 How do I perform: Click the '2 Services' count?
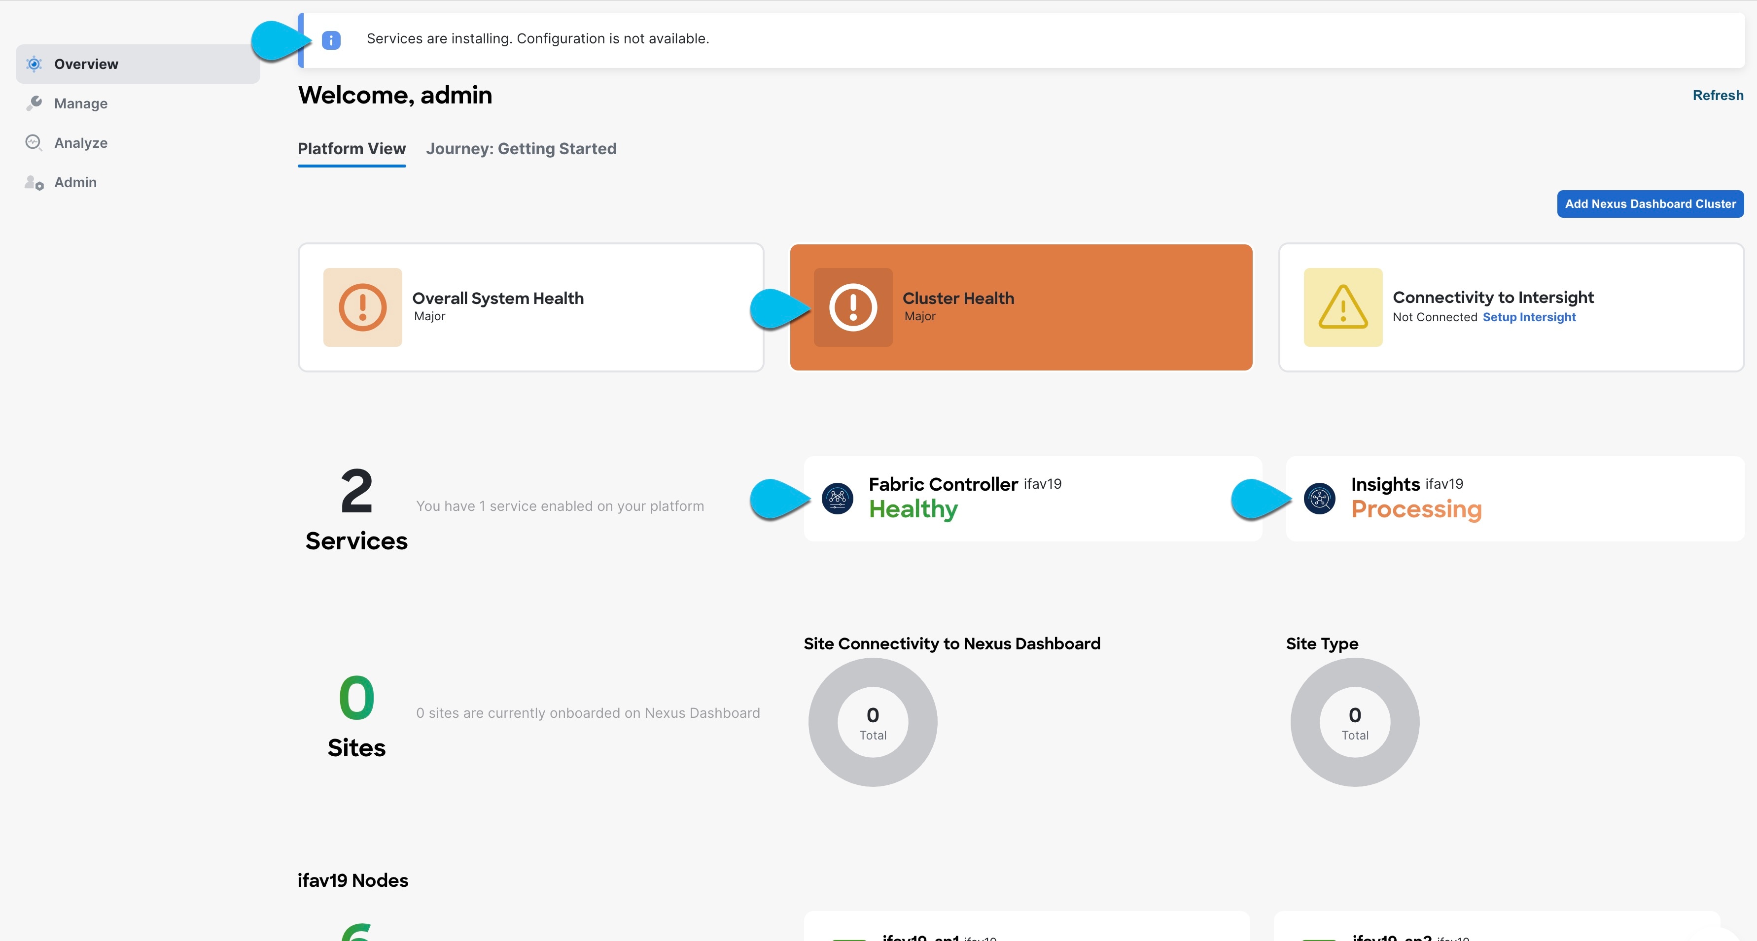(x=356, y=510)
